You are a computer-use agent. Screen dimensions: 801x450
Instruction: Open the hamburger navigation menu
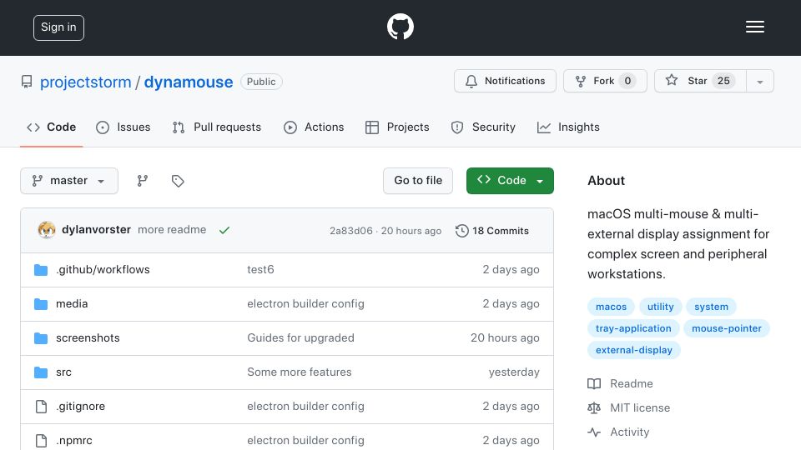754,27
